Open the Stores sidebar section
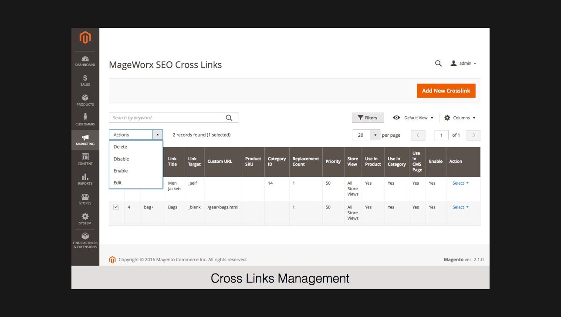The width and height of the screenshot is (561, 317). coord(85,199)
